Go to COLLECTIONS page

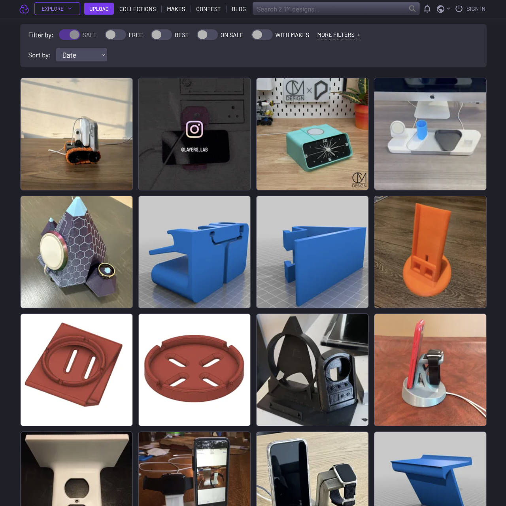coord(138,9)
